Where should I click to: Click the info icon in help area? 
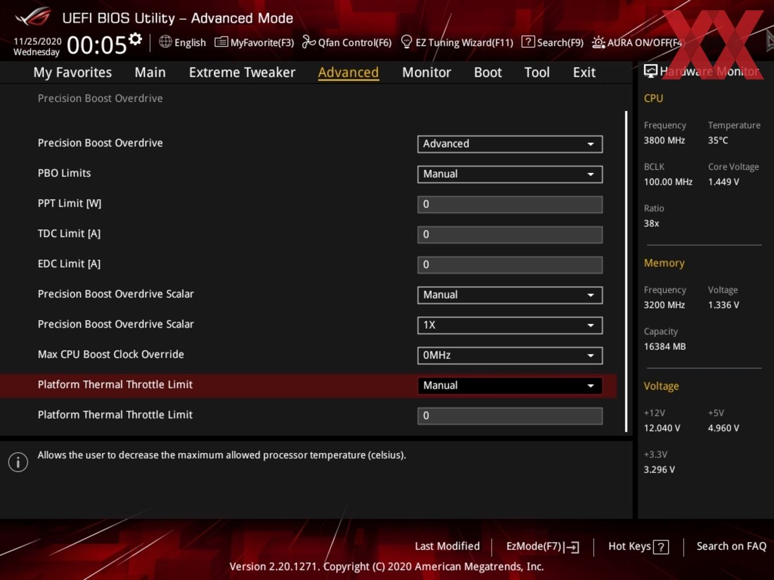18,462
